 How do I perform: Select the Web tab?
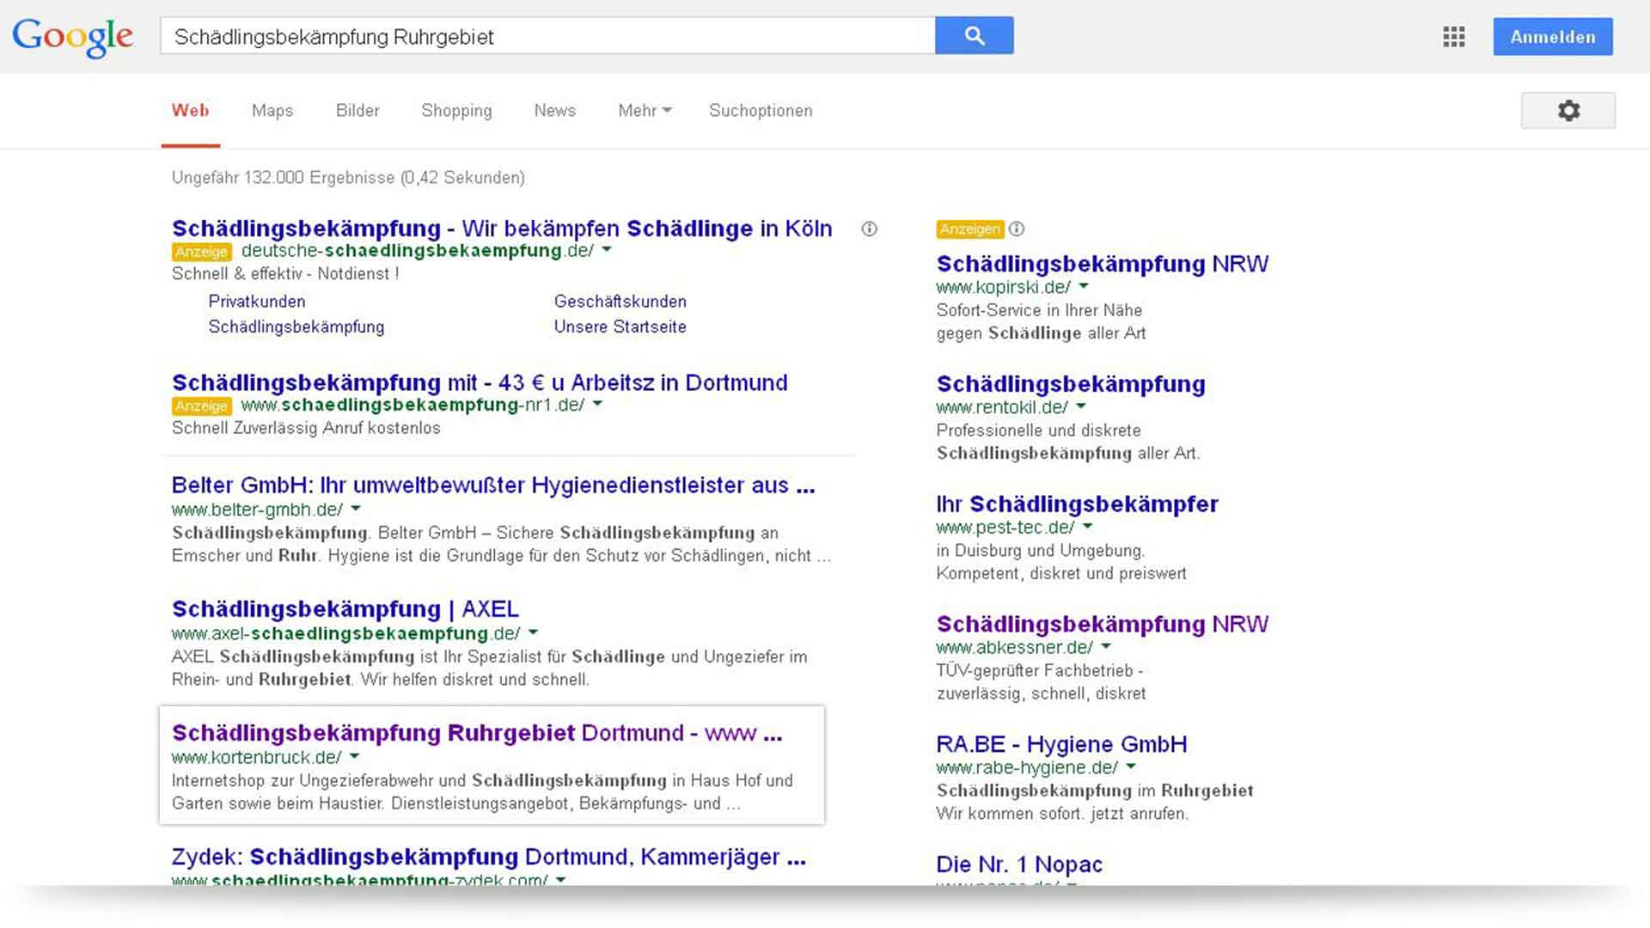[190, 111]
